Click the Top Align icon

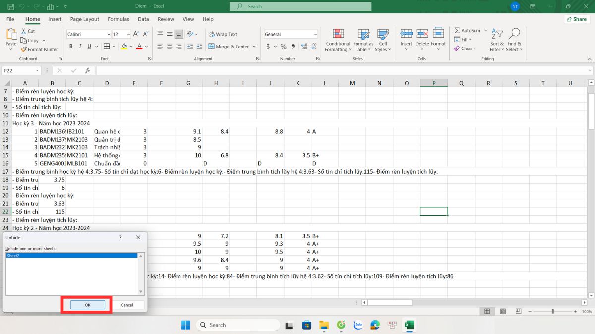[x=160, y=34]
